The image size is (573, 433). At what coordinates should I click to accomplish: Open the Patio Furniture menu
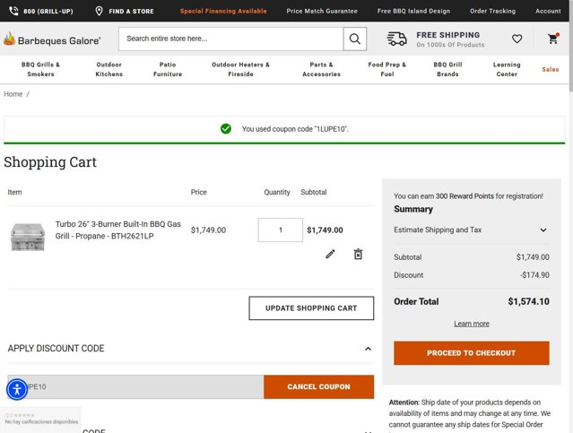(x=168, y=69)
